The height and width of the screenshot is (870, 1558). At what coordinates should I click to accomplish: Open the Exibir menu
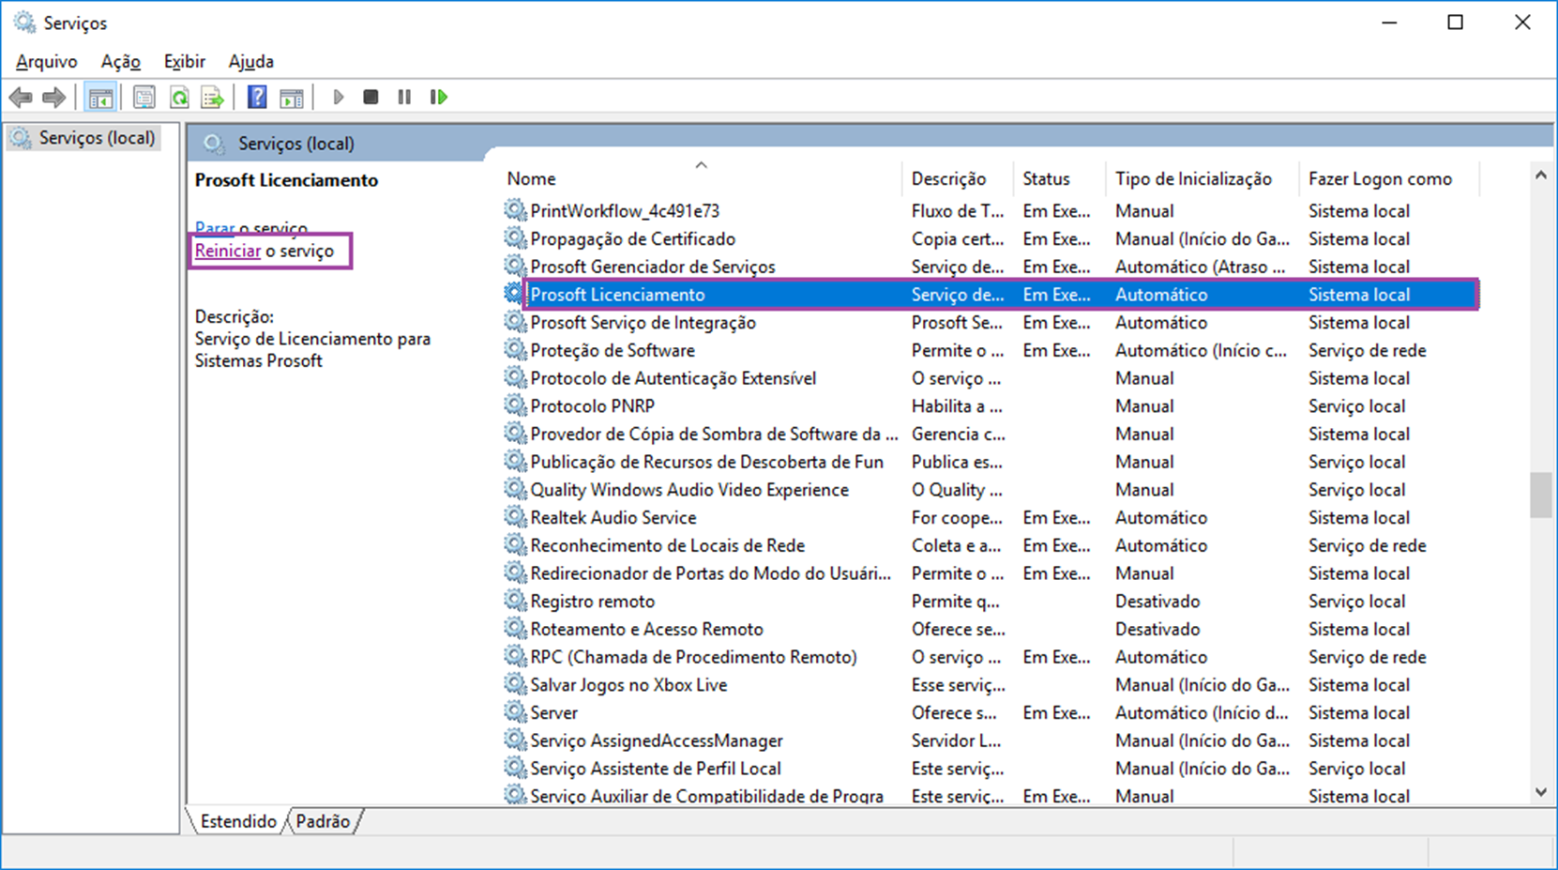pyautogui.click(x=185, y=62)
